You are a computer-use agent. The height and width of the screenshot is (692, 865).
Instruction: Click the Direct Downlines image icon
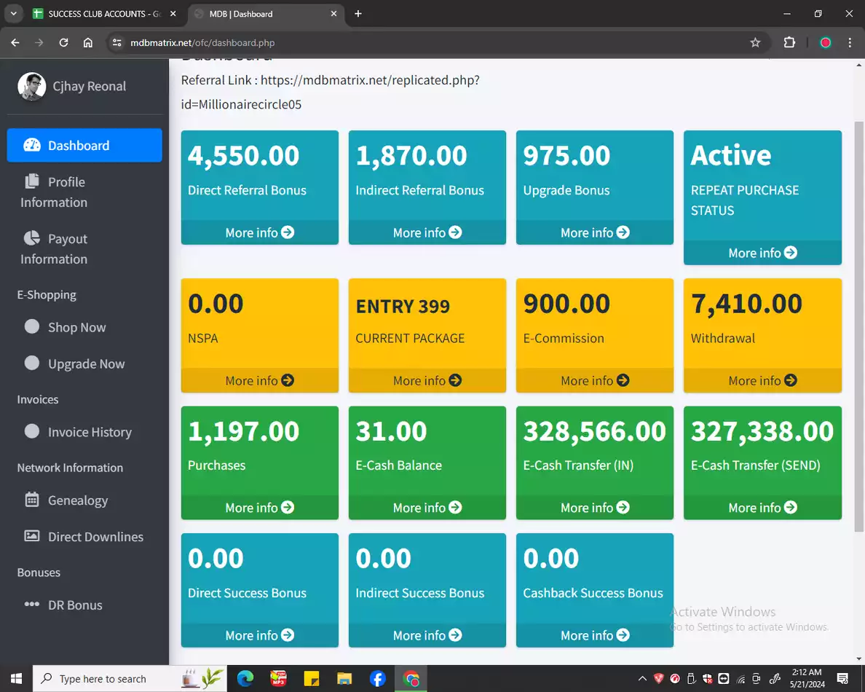[32, 536]
